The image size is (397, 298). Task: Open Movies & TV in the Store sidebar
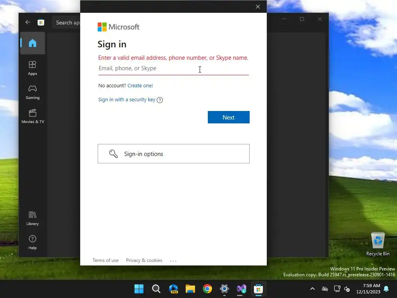pyautogui.click(x=33, y=116)
